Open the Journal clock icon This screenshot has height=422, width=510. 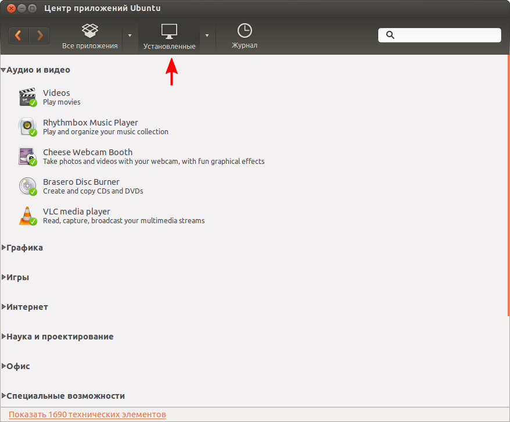(245, 31)
